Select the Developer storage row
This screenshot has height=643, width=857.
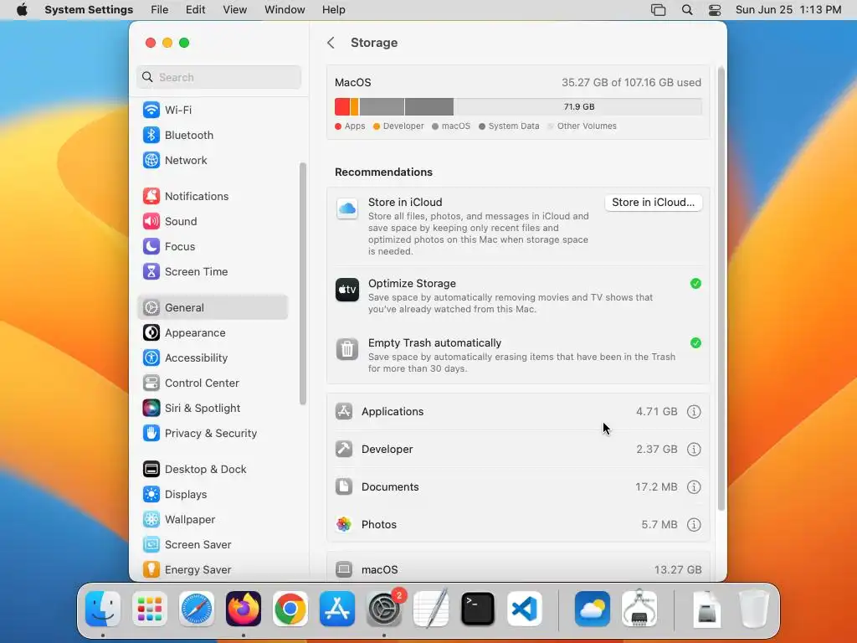518,450
